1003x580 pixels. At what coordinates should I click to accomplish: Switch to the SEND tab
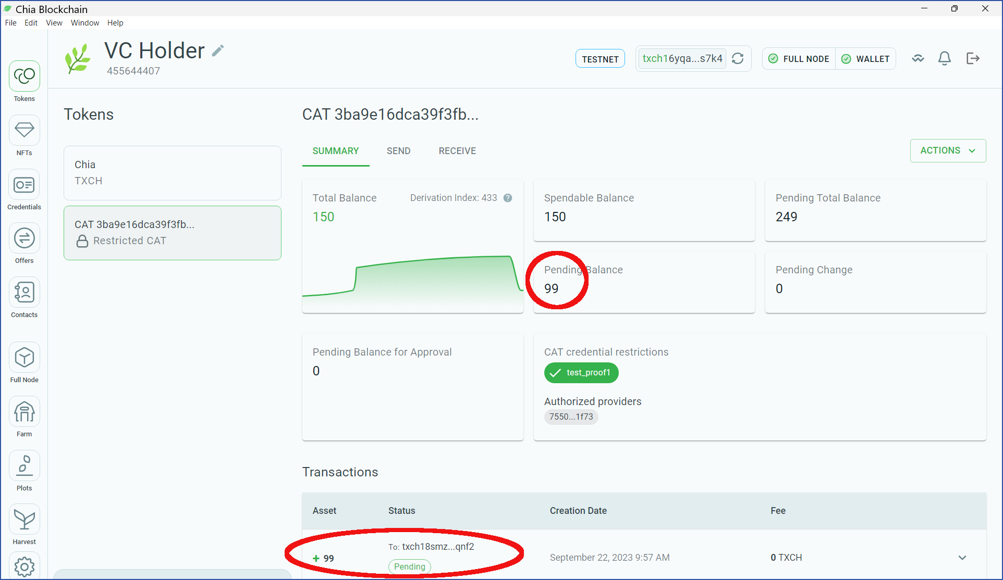pyautogui.click(x=399, y=151)
